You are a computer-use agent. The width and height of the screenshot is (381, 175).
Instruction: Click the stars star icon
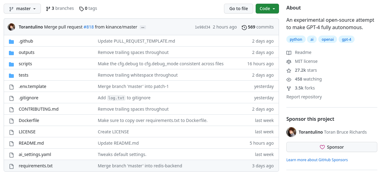click(x=289, y=70)
